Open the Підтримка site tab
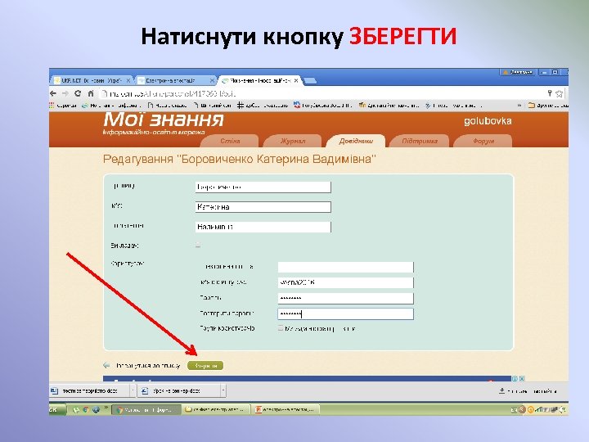The image size is (589, 442). 420,141
